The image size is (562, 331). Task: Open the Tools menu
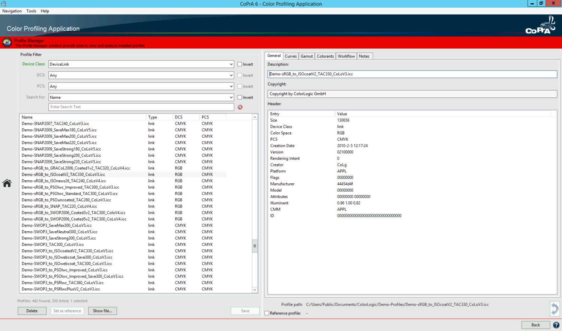tap(31, 11)
